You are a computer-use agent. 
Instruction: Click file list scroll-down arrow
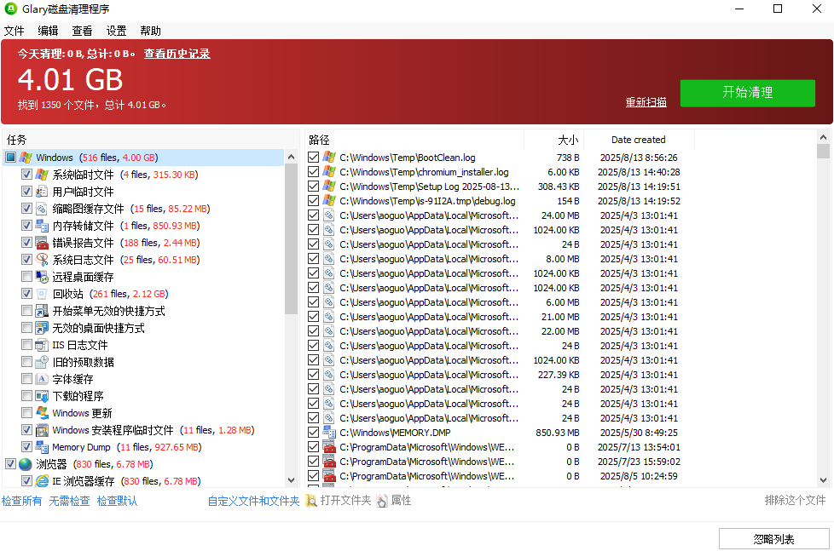tap(824, 480)
